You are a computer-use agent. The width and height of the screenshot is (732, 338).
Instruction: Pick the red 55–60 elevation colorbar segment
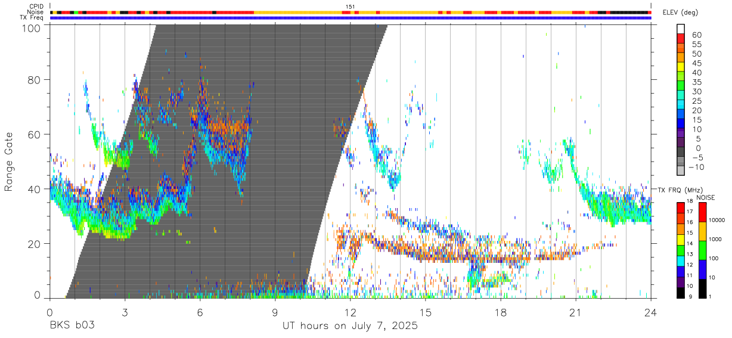(x=681, y=39)
